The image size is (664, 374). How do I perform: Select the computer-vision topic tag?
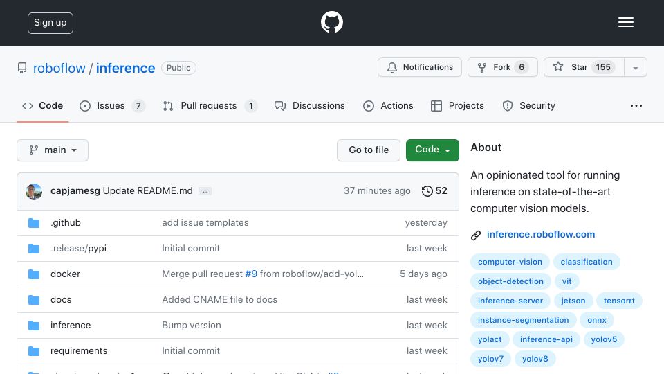point(510,262)
